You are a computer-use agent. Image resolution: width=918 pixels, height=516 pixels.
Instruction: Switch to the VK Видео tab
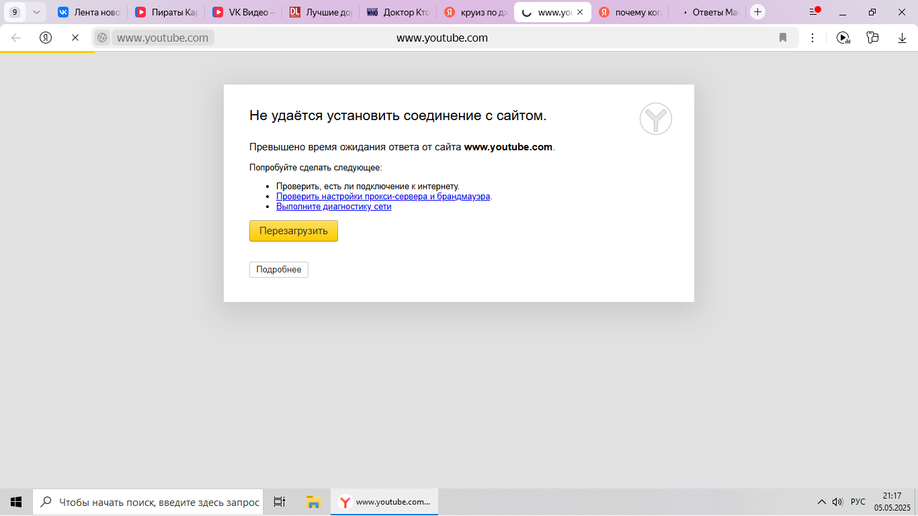243,12
